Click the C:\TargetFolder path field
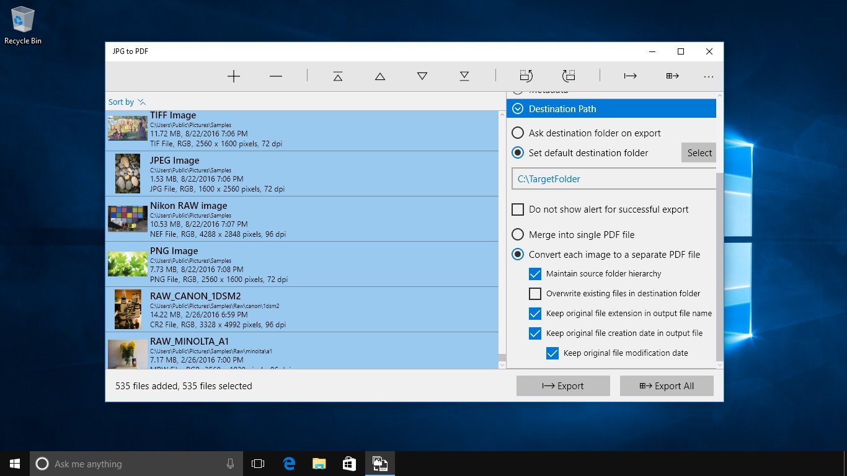Viewport: 847px width, 476px height. 613,179
